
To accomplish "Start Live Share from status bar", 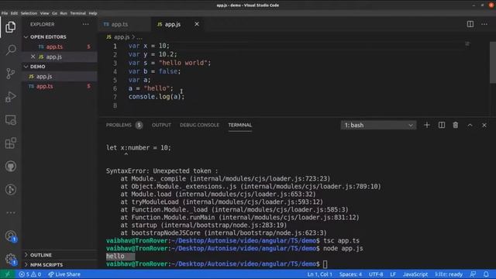I will [x=64, y=274].
